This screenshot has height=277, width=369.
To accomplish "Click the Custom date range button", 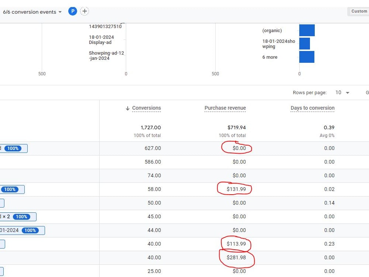I will 359,11.
